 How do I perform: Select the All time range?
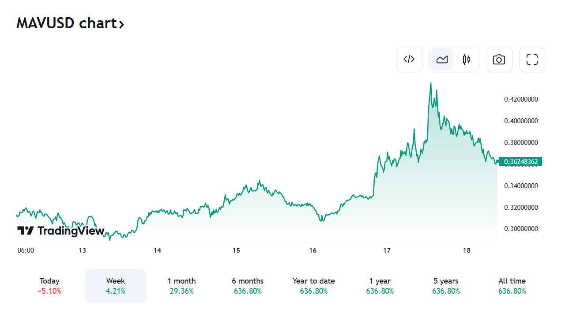(512, 286)
